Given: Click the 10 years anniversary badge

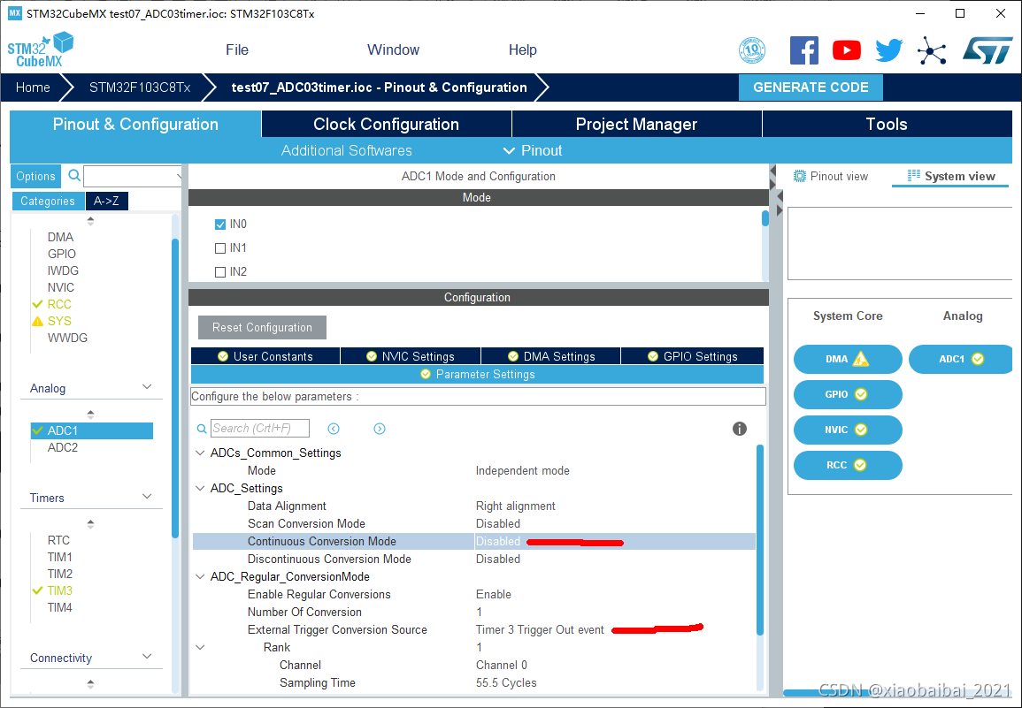Looking at the screenshot, I should (752, 50).
